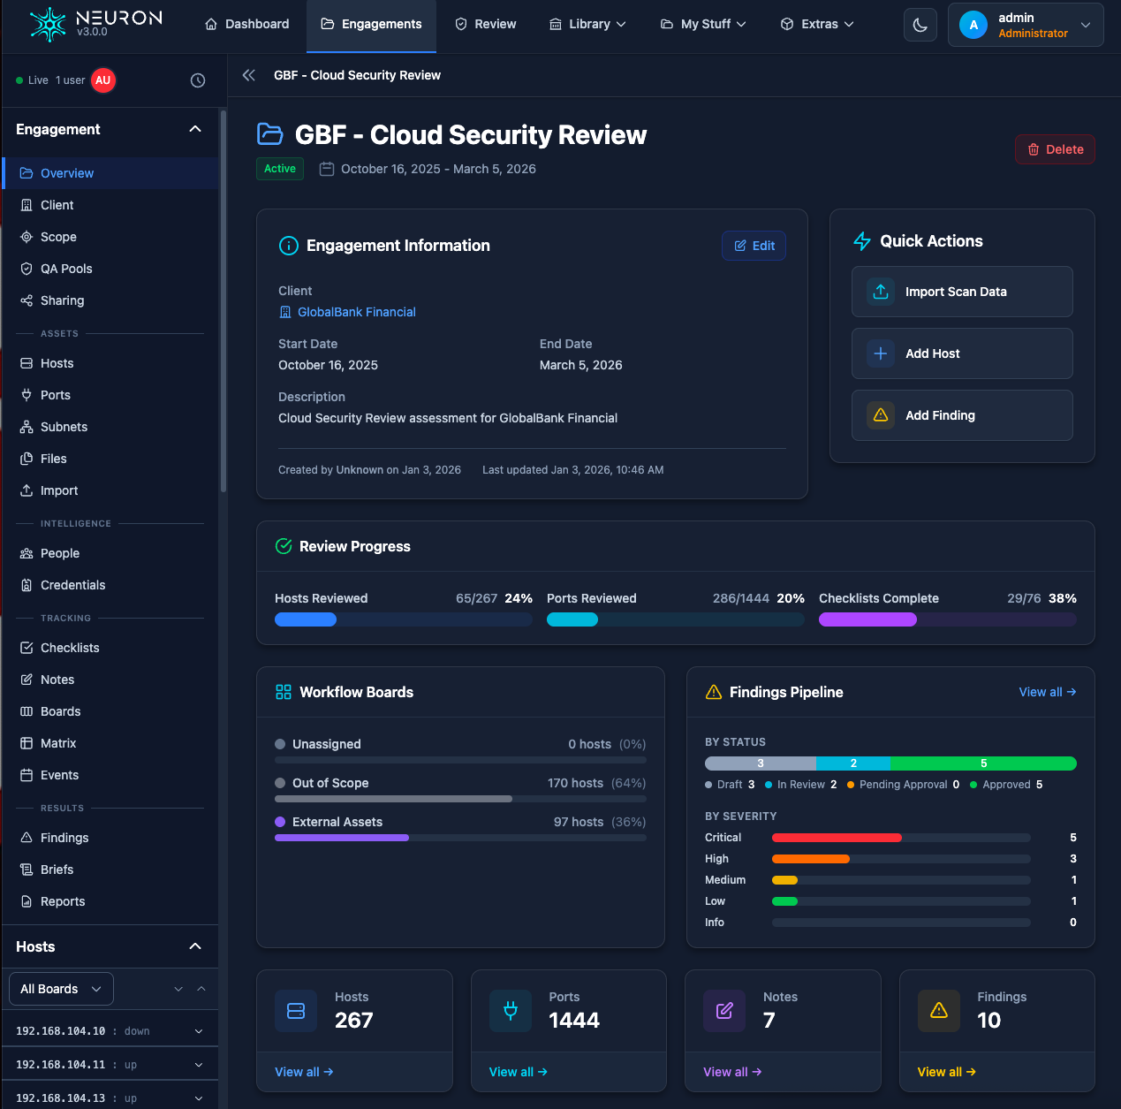1121x1109 pixels.
Task: View all hosts from Hosts card
Action: click(x=304, y=1072)
